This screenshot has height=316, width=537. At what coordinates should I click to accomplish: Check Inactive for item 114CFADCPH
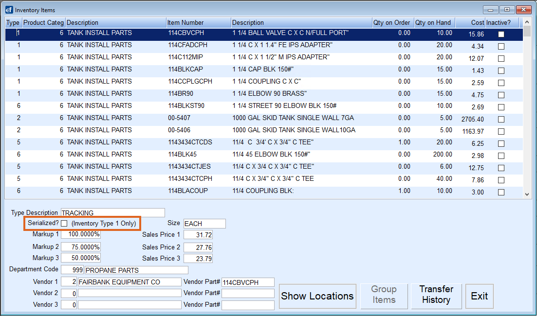[x=501, y=46]
